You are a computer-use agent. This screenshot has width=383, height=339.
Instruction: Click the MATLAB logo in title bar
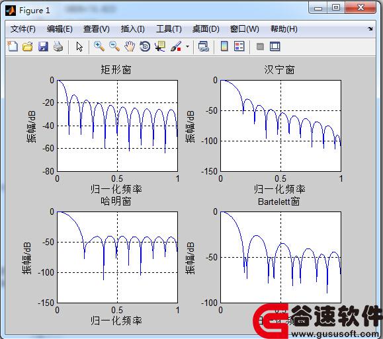[x=11, y=11]
